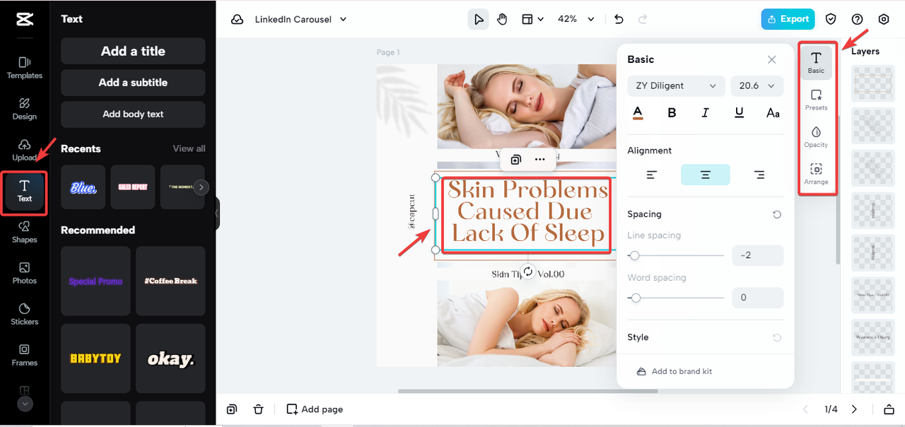Open the Stickers sidebar panel
Image resolution: width=905 pixels, height=427 pixels.
click(25, 314)
